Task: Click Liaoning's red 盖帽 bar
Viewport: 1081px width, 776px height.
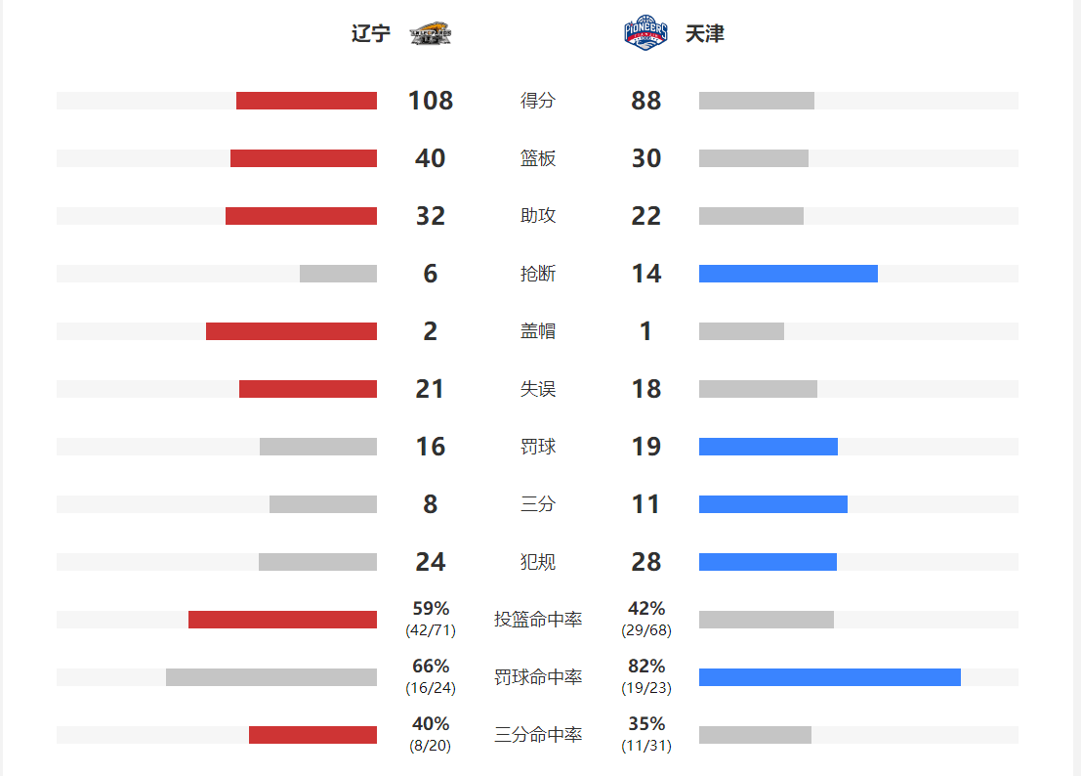Action: coord(291,331)
